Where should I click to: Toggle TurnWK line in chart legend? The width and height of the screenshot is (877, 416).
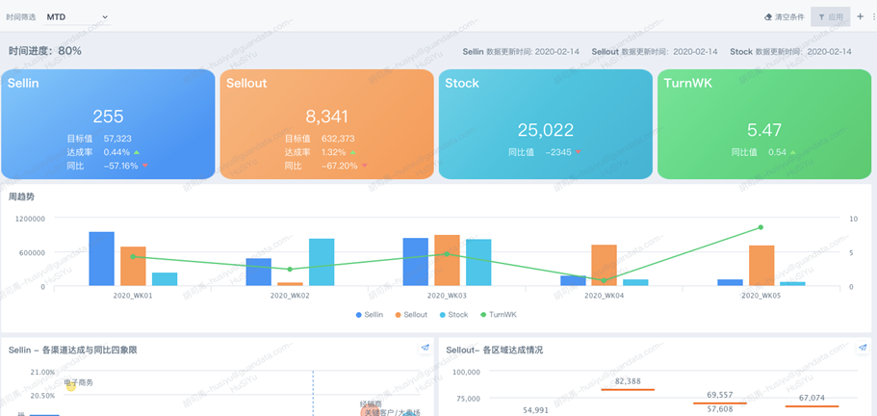(x=497, y=315)
